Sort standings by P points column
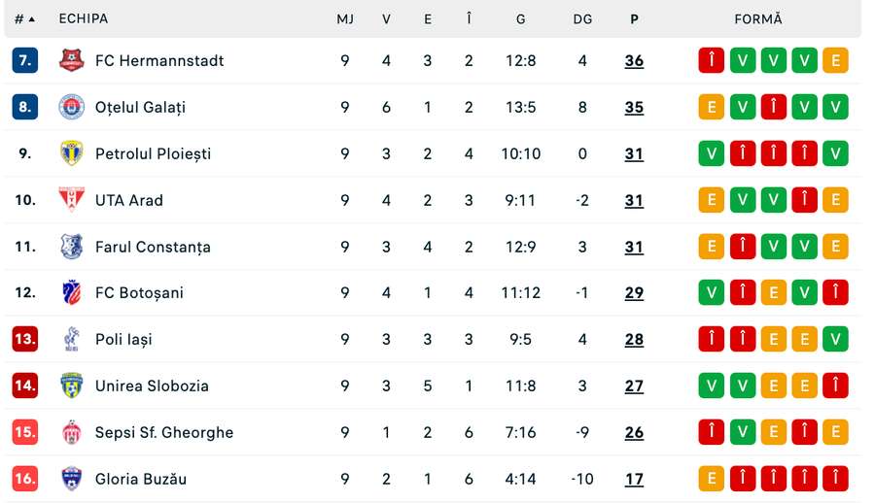 [634, 19]
